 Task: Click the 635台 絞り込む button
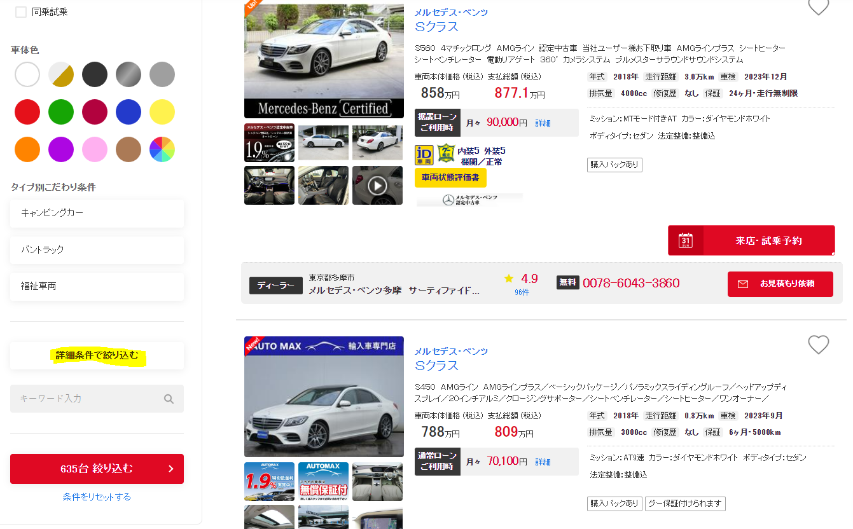click(x=97, y=469)
